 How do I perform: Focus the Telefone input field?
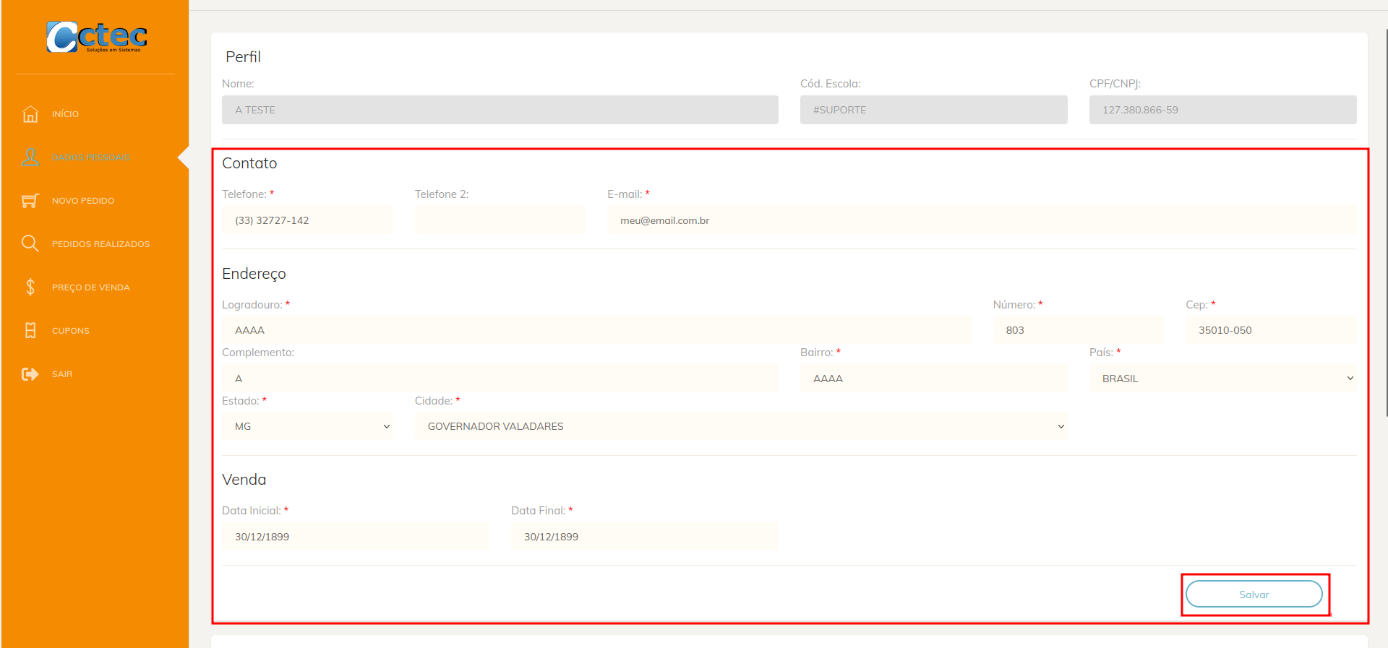coord(307,220)
